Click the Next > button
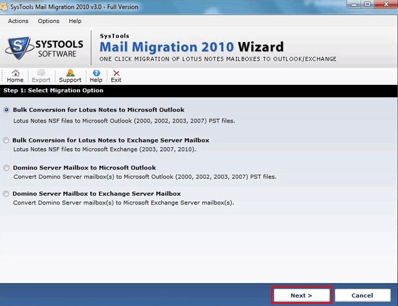Image resolution: width=398 pixels, height=306 pixels. tap(301, 295)
